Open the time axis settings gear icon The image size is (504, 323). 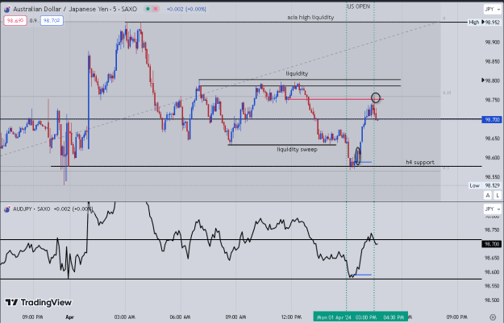(x=493, y=317)
